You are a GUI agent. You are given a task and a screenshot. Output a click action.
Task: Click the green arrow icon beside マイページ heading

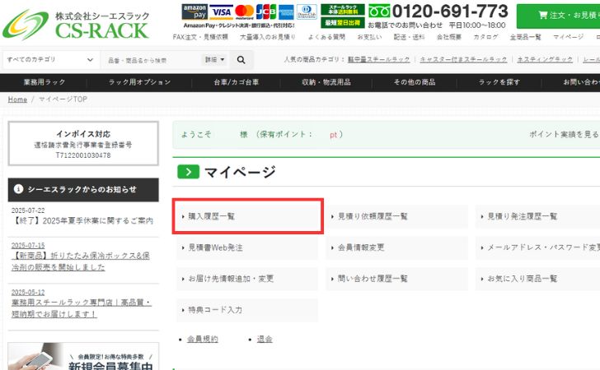coord(188,172)
